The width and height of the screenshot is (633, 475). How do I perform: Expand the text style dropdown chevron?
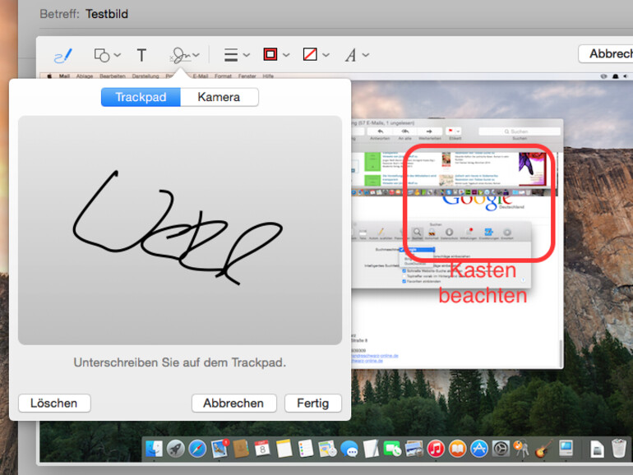click(366, 55)
